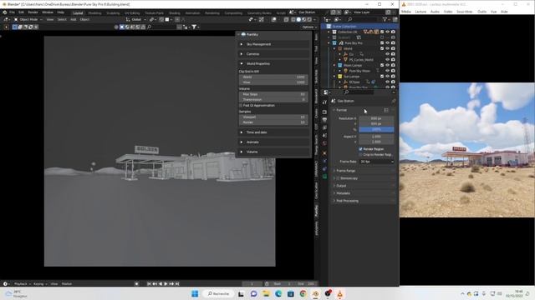Disable render camera icon for Sun Lamps

click(x=393, y=77)
